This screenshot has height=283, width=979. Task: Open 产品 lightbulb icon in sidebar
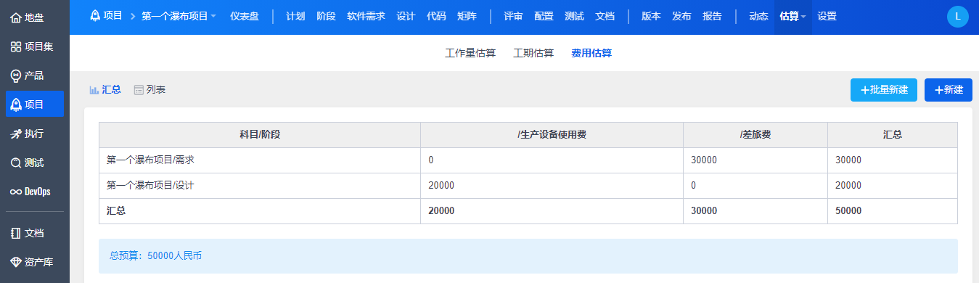coord(16,75)
